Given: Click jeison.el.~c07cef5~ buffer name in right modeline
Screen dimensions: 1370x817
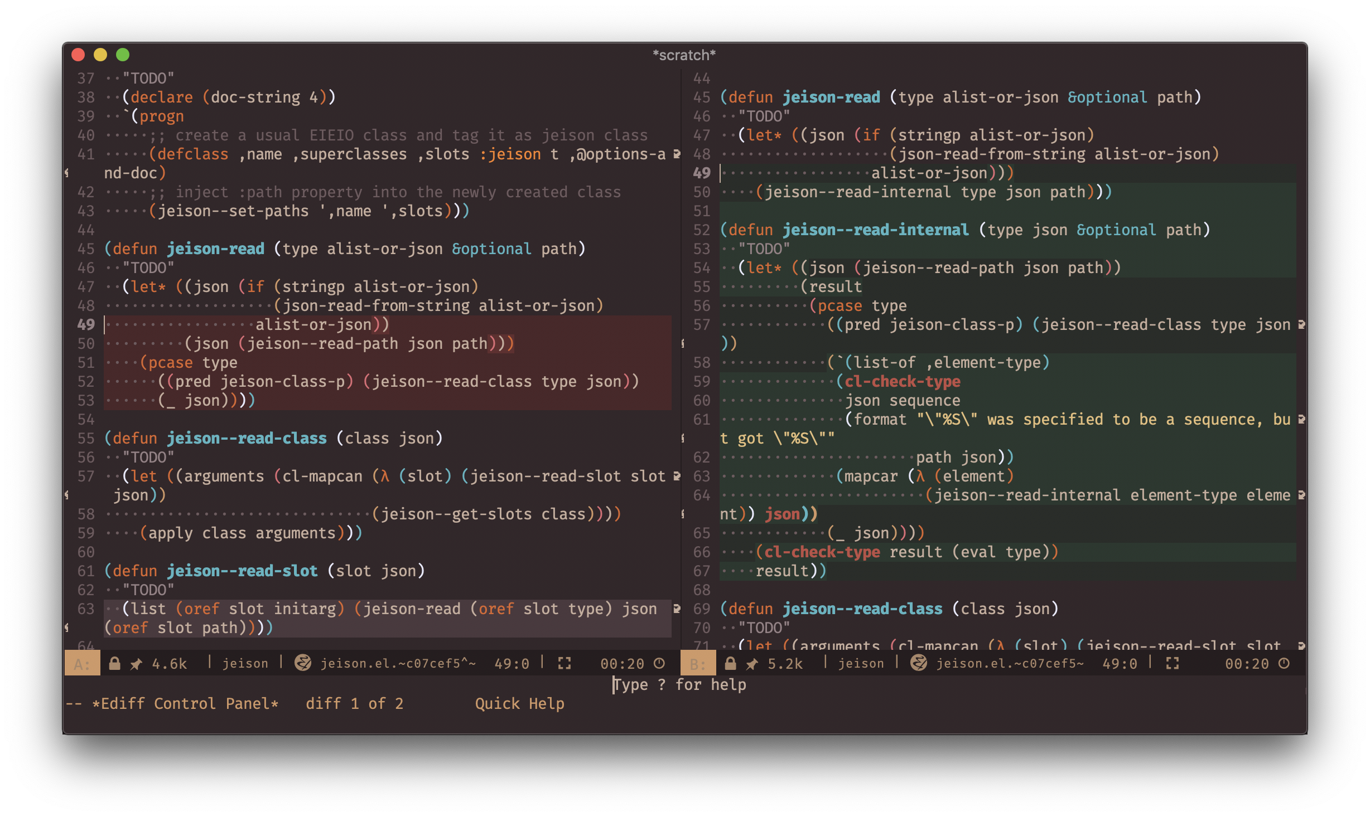Looking at the screenshot, I should click(1010, 663).
